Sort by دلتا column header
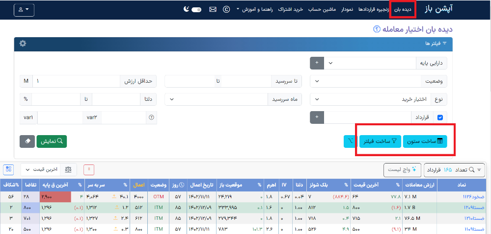The height and width of the screenshot is (234, 491). pyautogui.click(x=299, y=185)
